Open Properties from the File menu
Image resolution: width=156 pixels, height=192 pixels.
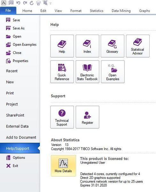coord(17,61)
